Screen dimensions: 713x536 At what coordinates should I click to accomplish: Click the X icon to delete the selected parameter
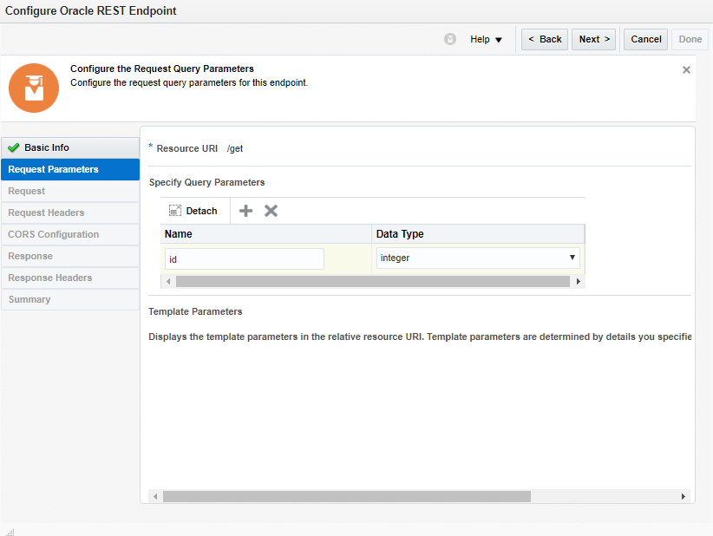click(x=271, y=211)
